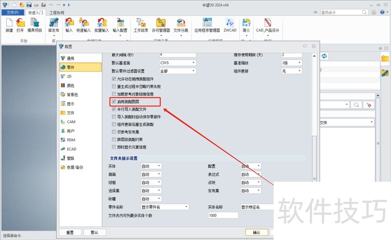Screen dimensions: 391x240
Task: Toggle 组件更新后重生成装配 checkbox
Action: coord(114,124)
